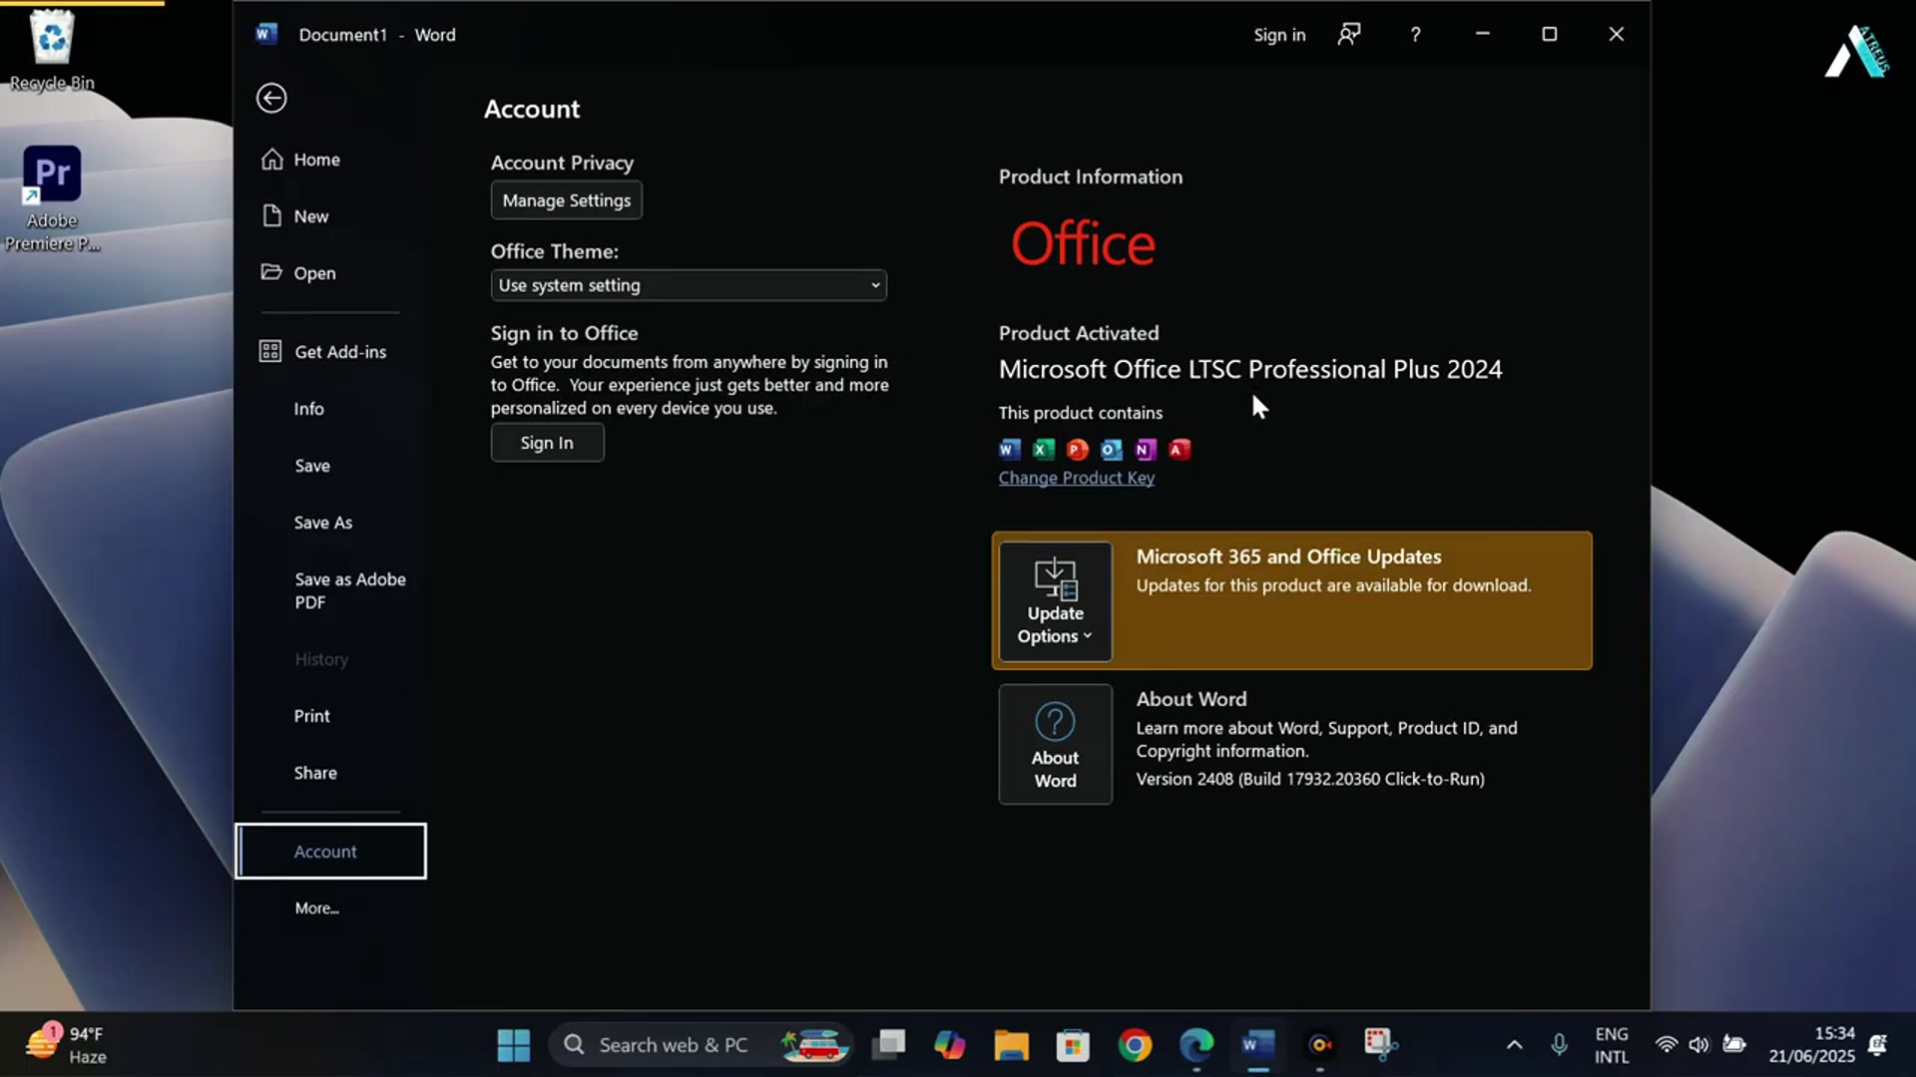Click the Word product icon
Screen dimensions: 1916x1077
1010,449
